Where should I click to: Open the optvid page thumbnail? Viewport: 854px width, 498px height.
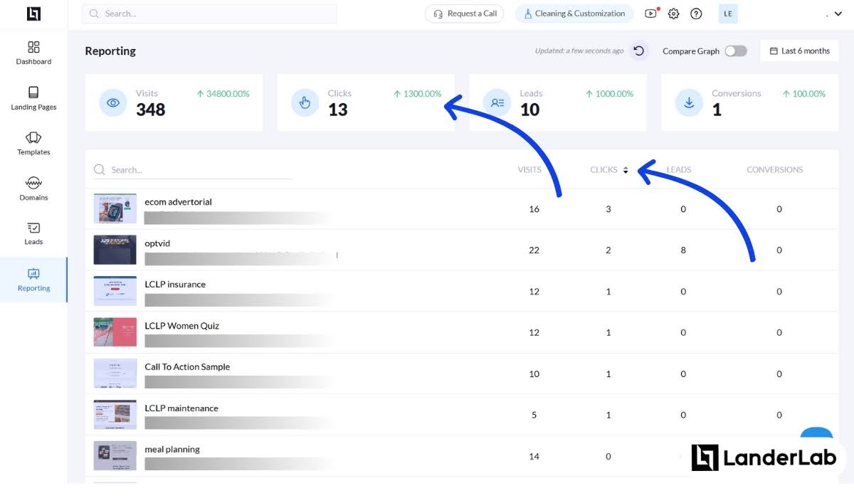click(x=115, y=250)
